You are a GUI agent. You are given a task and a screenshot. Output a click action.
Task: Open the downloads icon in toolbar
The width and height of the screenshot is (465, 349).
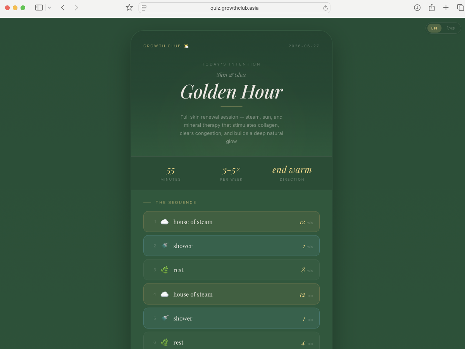point(417,7)
